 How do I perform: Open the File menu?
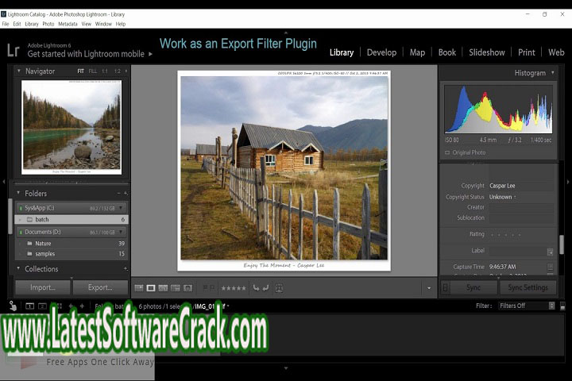(x=6, y=24)
